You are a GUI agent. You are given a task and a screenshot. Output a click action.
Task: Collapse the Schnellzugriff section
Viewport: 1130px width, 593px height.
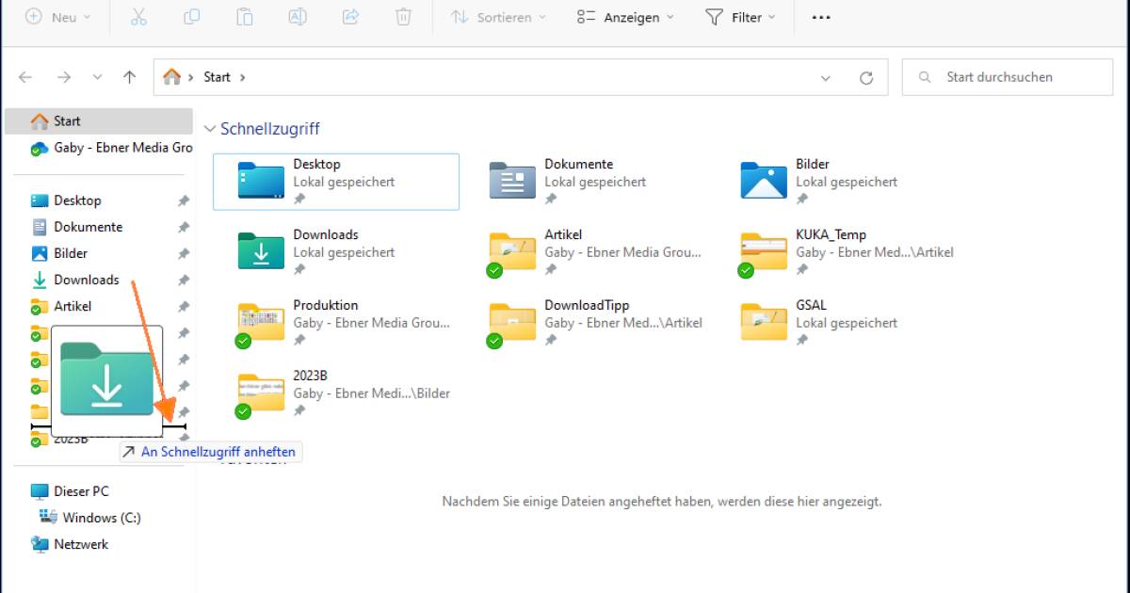click(210, 129)
